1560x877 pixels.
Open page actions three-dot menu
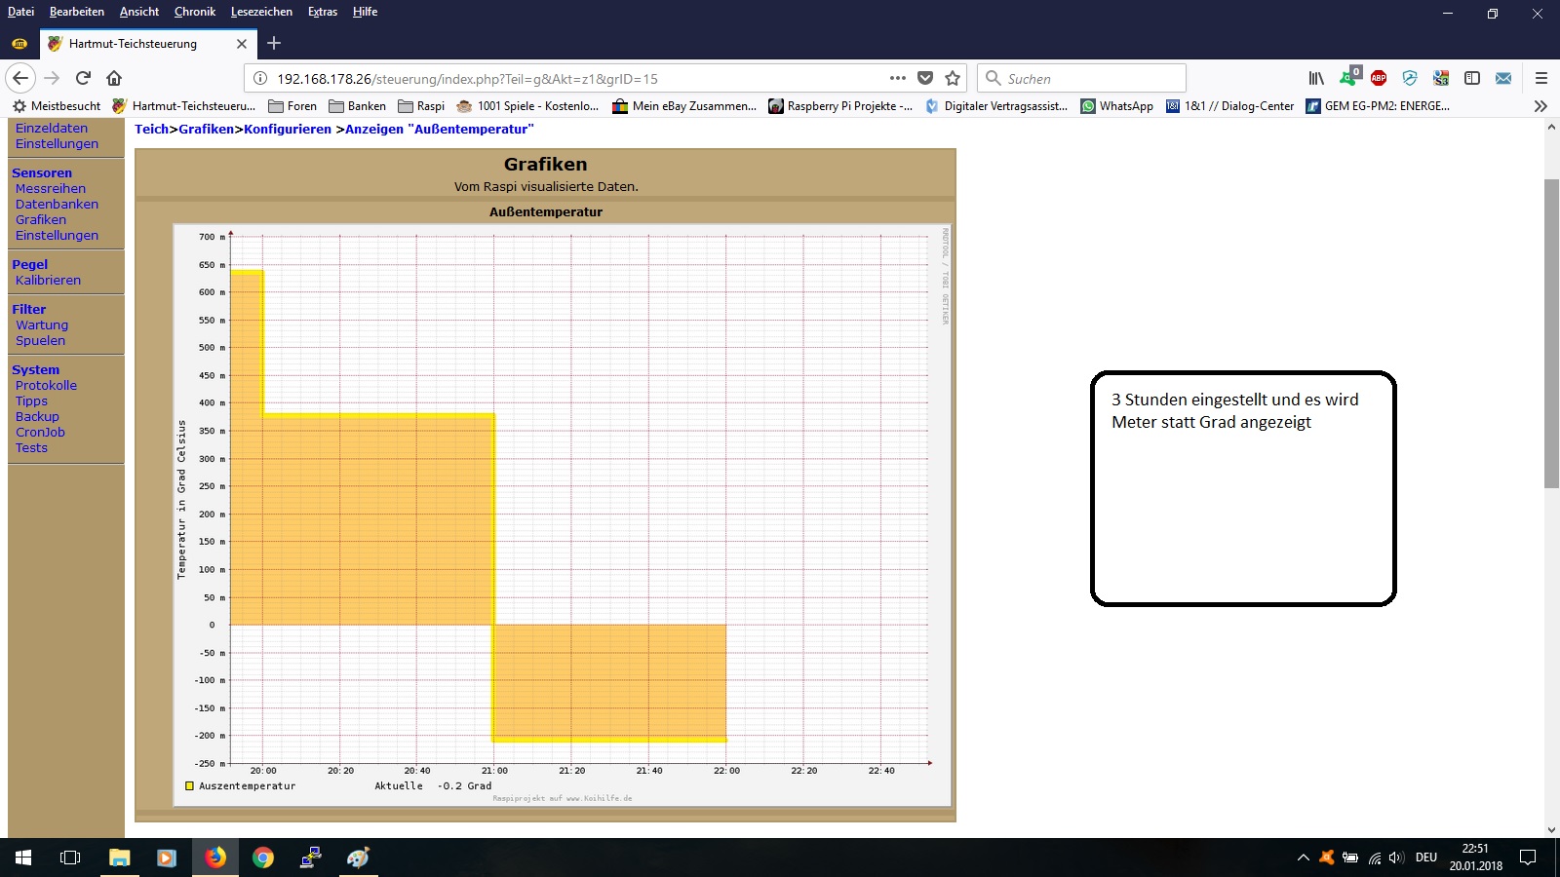click(x=897, y=78)
